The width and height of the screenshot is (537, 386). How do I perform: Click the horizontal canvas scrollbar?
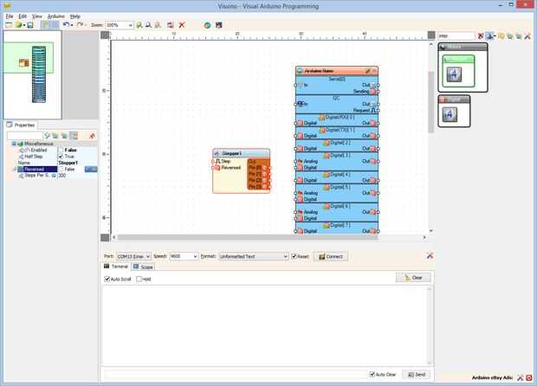247,237
